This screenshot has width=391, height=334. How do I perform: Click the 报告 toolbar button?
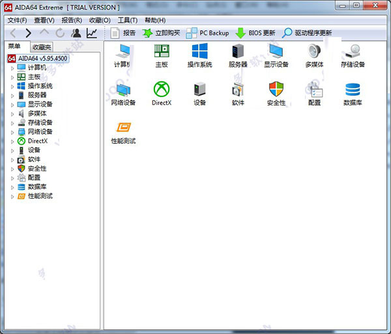(123, 33)
